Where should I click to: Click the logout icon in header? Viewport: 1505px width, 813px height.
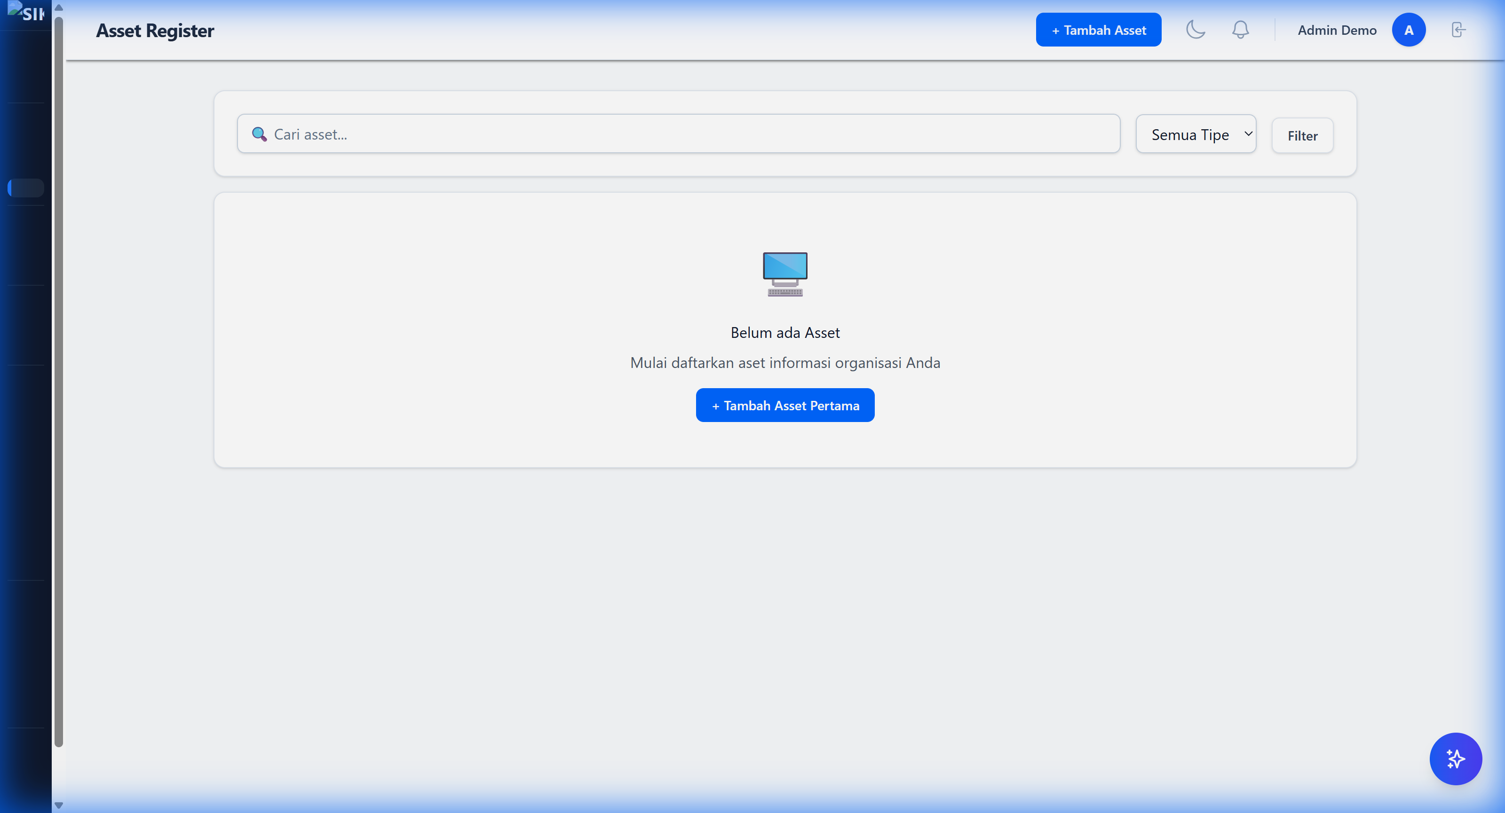1458,30
